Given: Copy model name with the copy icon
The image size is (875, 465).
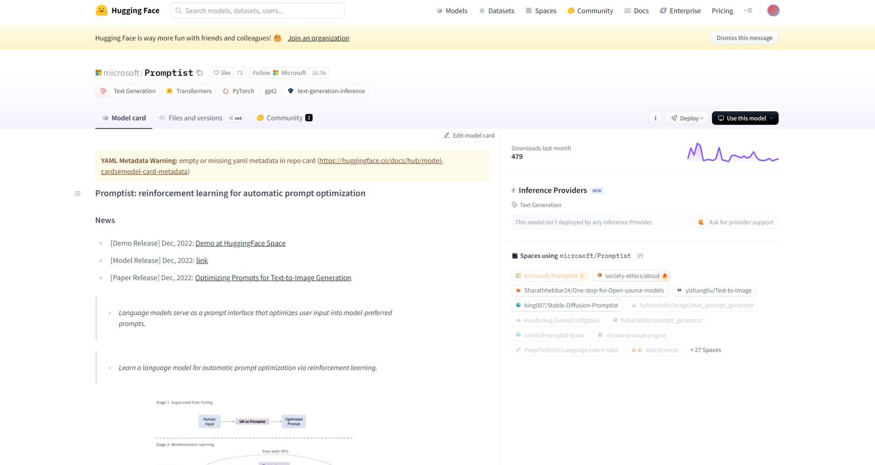Looking at the screenshot, I should tap(200, 73).
